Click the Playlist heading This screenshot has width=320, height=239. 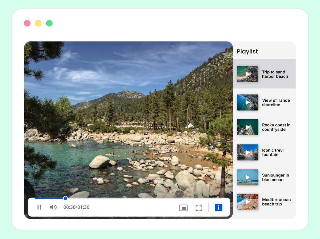pos(247,51)
